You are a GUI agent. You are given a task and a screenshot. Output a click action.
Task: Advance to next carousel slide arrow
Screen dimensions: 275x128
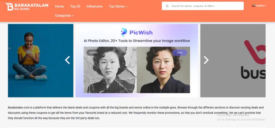click(x=206, y=60)
